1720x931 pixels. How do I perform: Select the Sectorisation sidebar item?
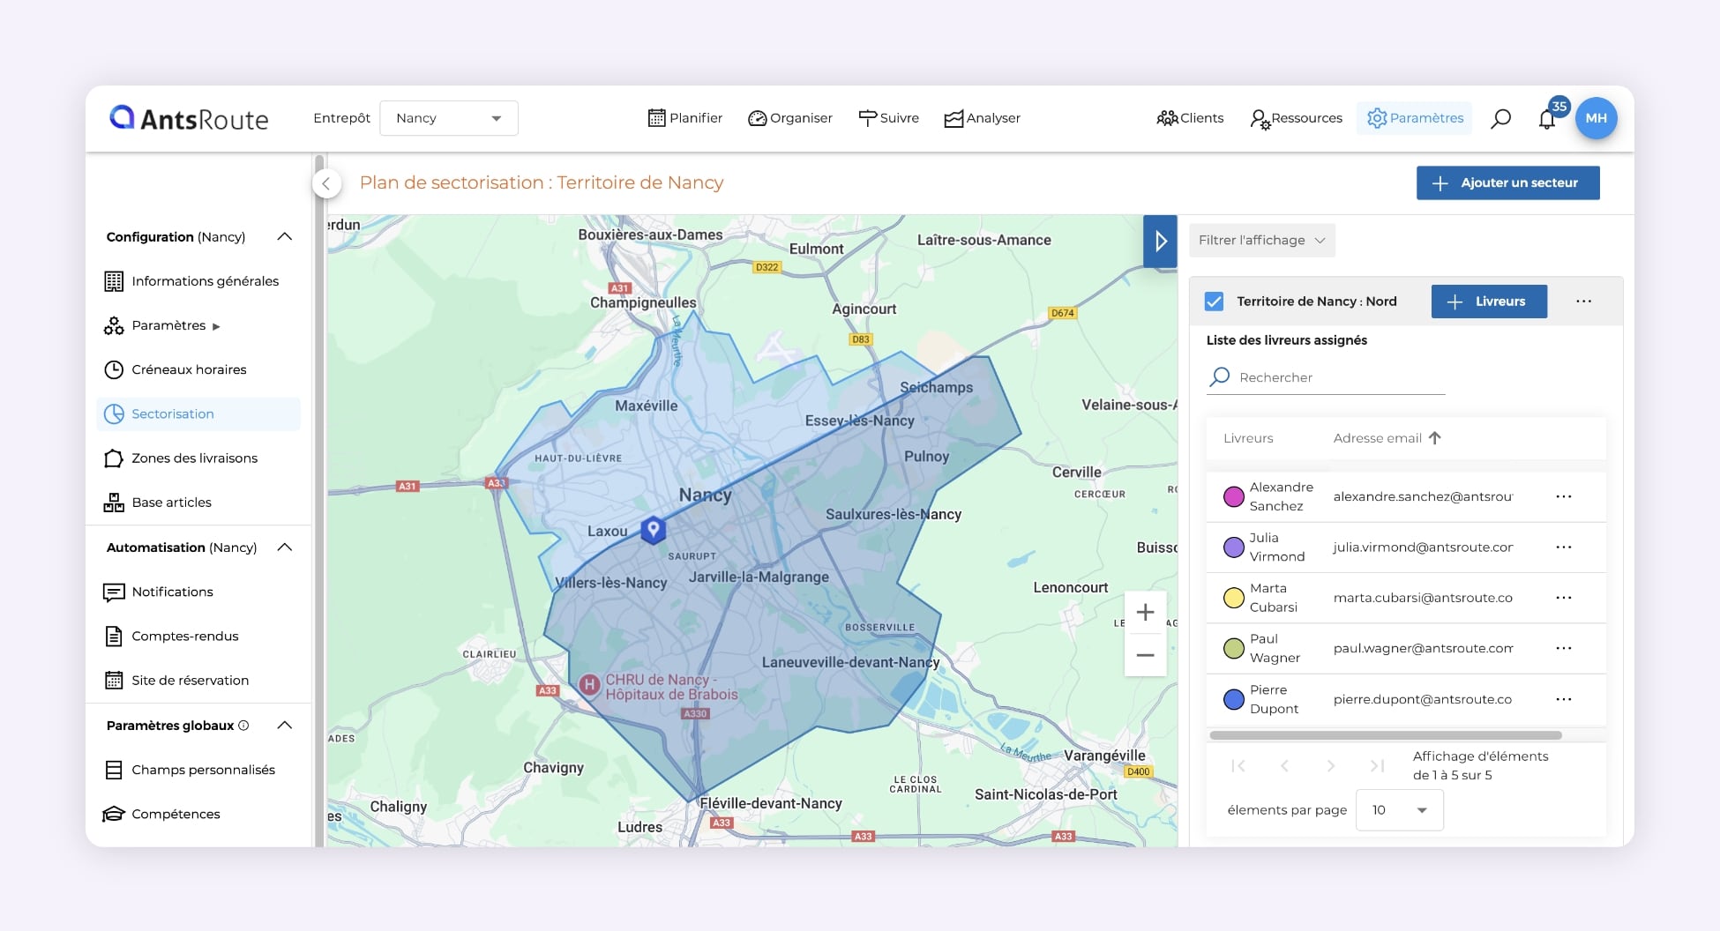coord(173,413)
